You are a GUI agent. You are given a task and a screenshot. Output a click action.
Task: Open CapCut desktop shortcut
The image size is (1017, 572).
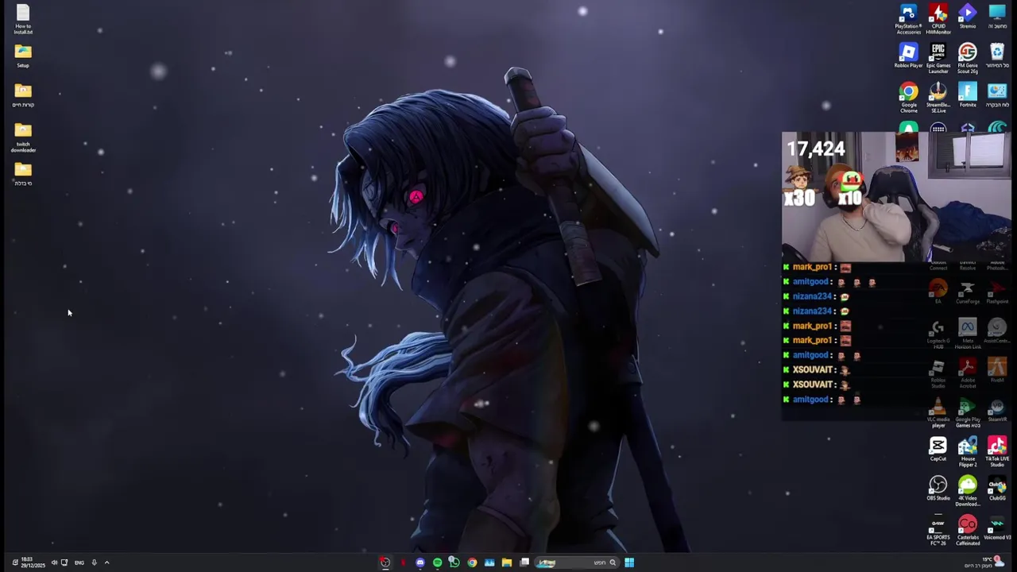[x=938, y=449]
